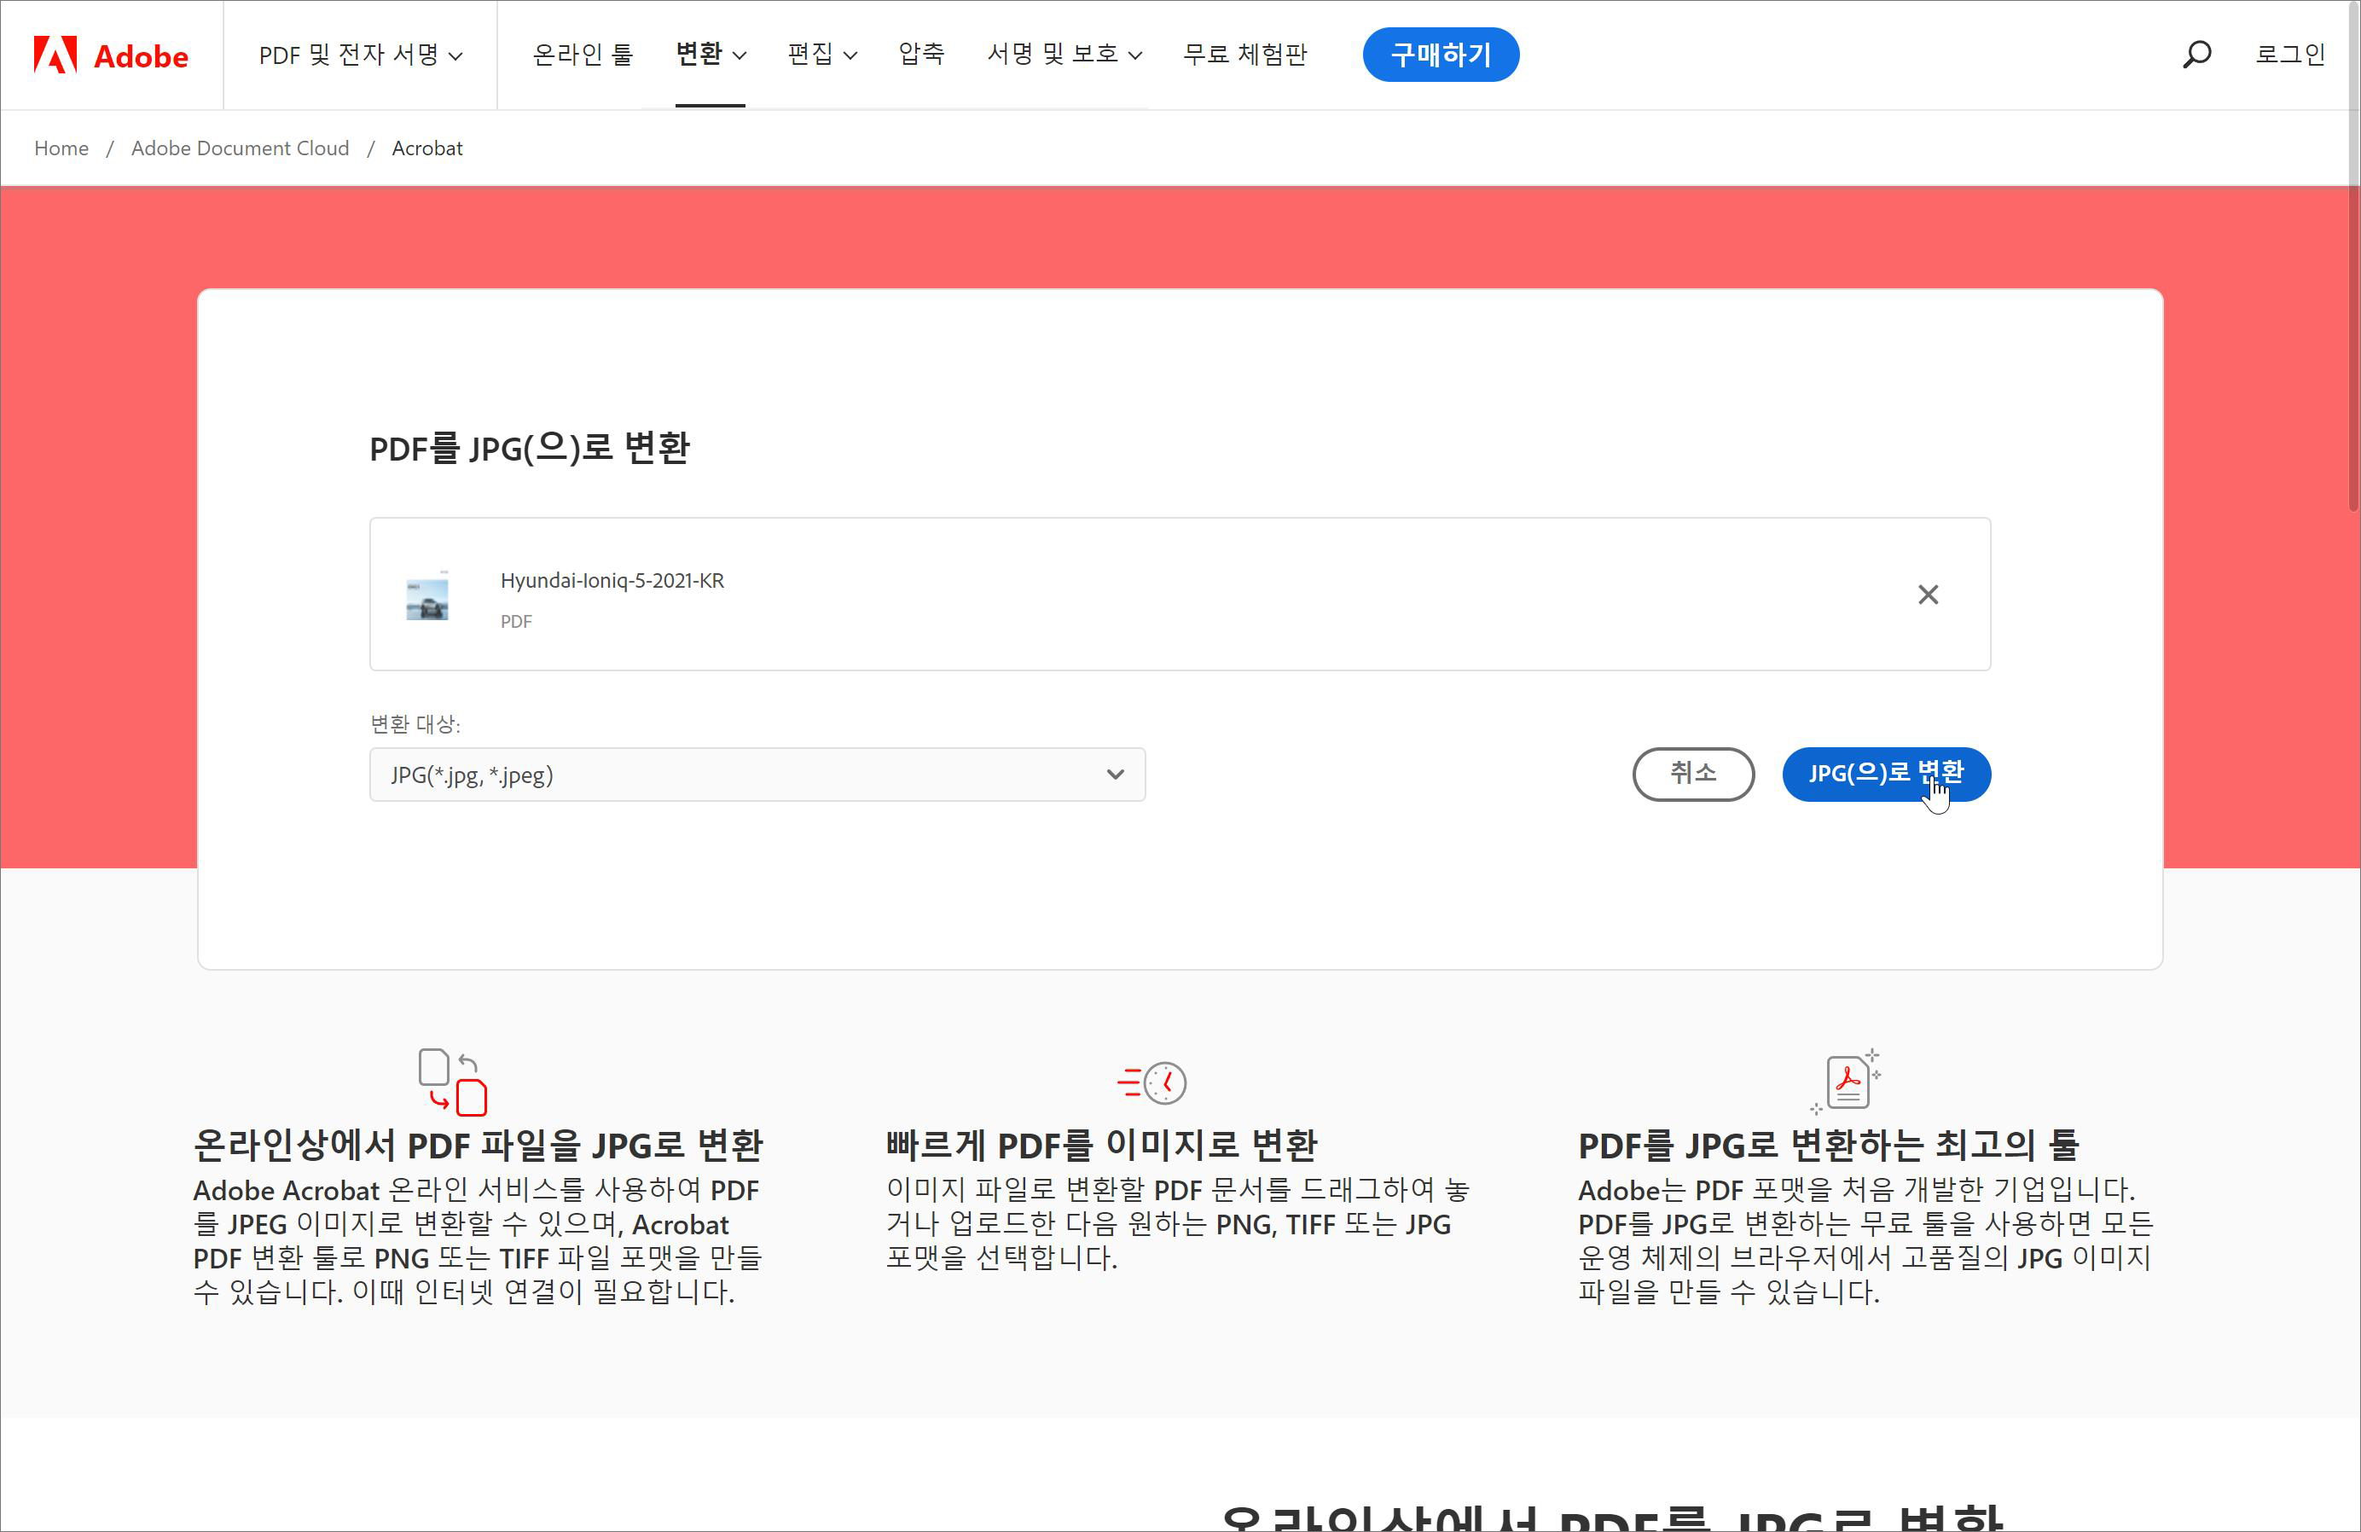Click the PDF document sparkle icon
The width and height of the screenshot is (2361, 1532).
point(1848,1082)
